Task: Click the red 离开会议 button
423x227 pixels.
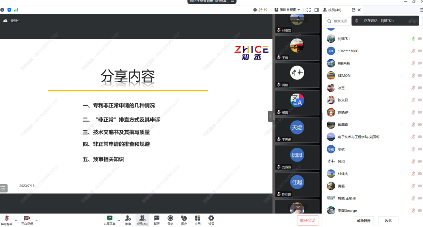Action: (307, 220)
